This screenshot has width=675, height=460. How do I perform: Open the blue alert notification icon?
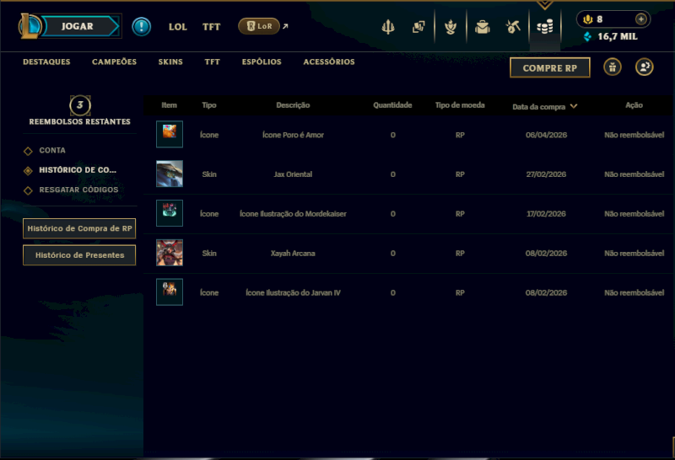tap(141, 27)
